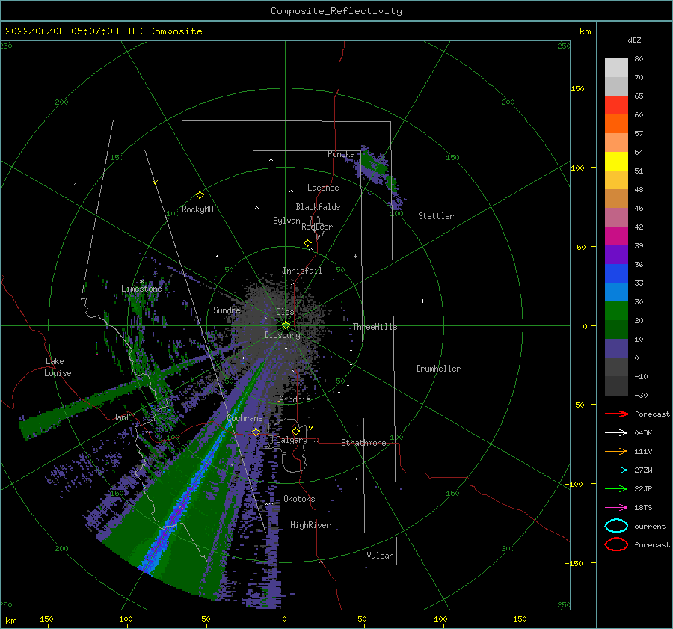Viewport: 673px width, 629px height.
Task: Click the 10 dBZ slate purple swatch
Action: coord(616,349)
